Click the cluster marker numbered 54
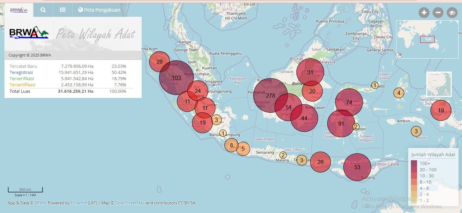 [288, 107]
